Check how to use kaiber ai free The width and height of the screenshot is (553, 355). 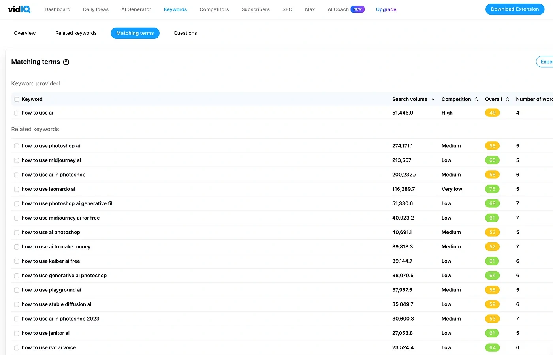(17, 261)
